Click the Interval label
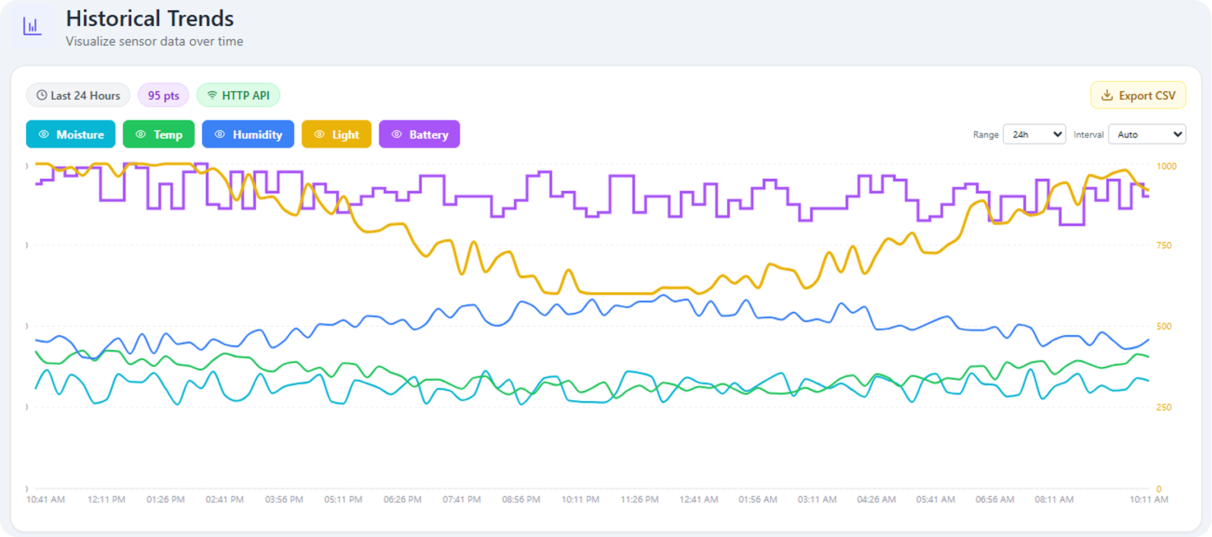Viewport: 1212px width, 537px height. tap(1088, 135)
